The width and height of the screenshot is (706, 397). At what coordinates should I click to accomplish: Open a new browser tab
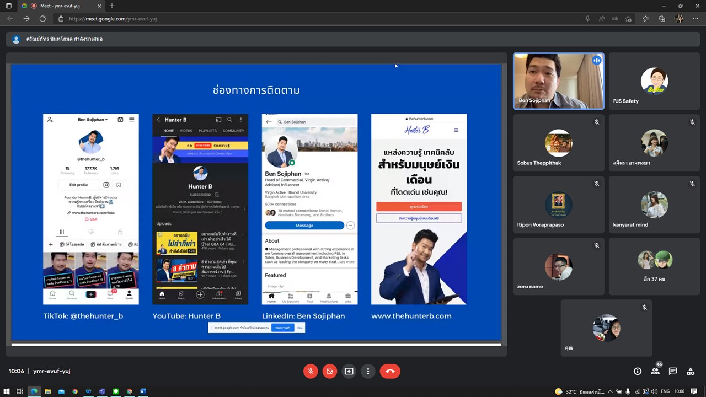pyautogui.click(x=112, y=6)
